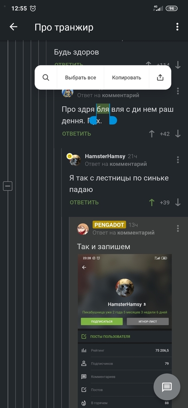Open options for the comment under popup
The height and width of the screenshot is (408, 188).
[x=178, y=91]
